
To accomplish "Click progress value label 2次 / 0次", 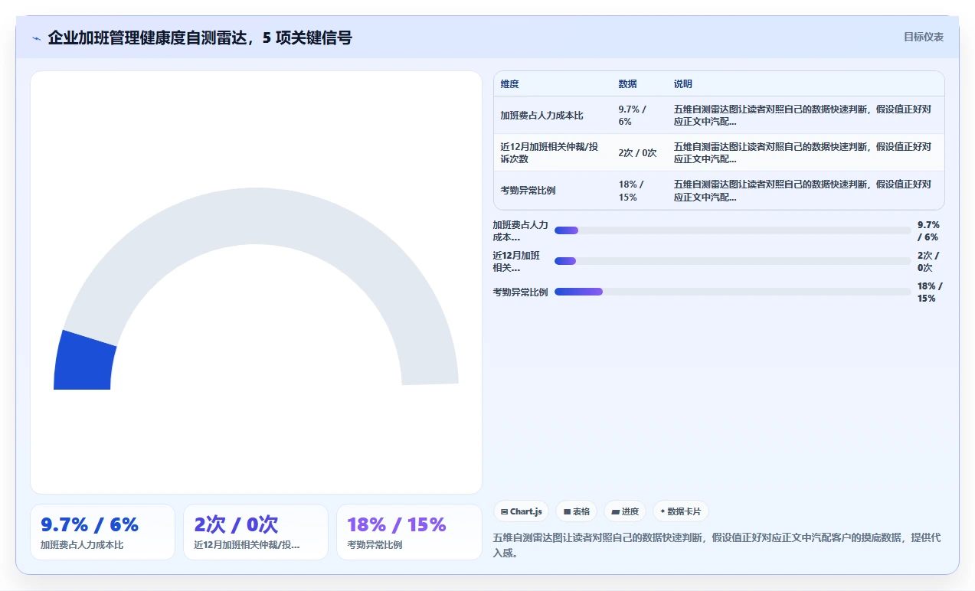I will point(928,261).
